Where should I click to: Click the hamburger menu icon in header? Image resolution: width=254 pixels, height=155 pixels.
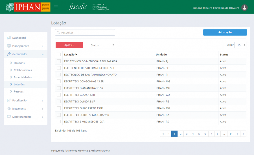pyautogui.click(x=56, y=7)
